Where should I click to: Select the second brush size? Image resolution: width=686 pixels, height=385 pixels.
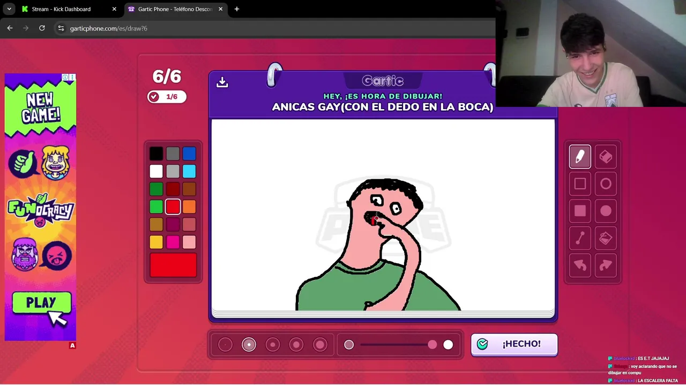[x=249, y=345]
